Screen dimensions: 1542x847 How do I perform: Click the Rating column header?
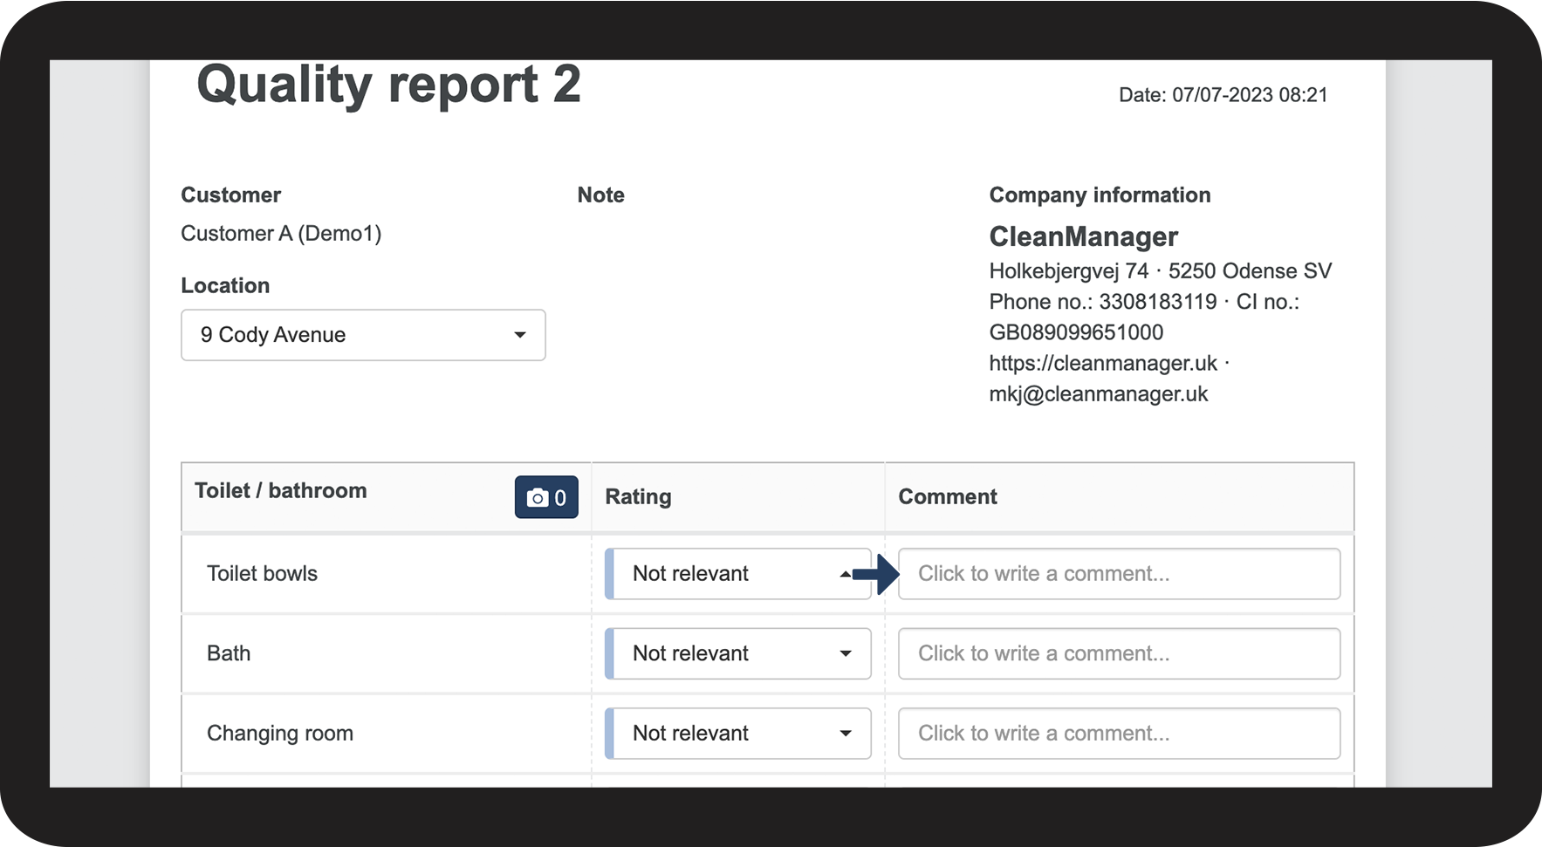[638, 497]
